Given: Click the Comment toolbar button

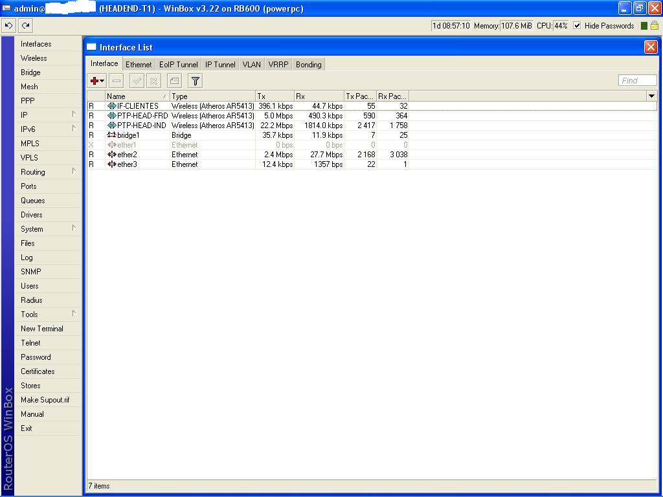Looking at the screenshot, I should coord(174,81).
